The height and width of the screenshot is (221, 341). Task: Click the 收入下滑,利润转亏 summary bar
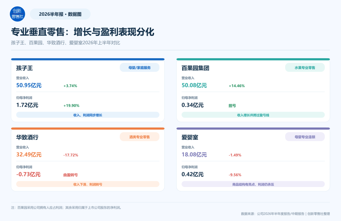[x=88, y=184]
